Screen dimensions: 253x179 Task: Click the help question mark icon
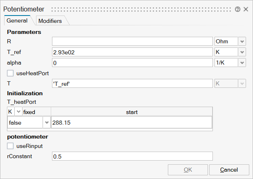coord(238,9)
